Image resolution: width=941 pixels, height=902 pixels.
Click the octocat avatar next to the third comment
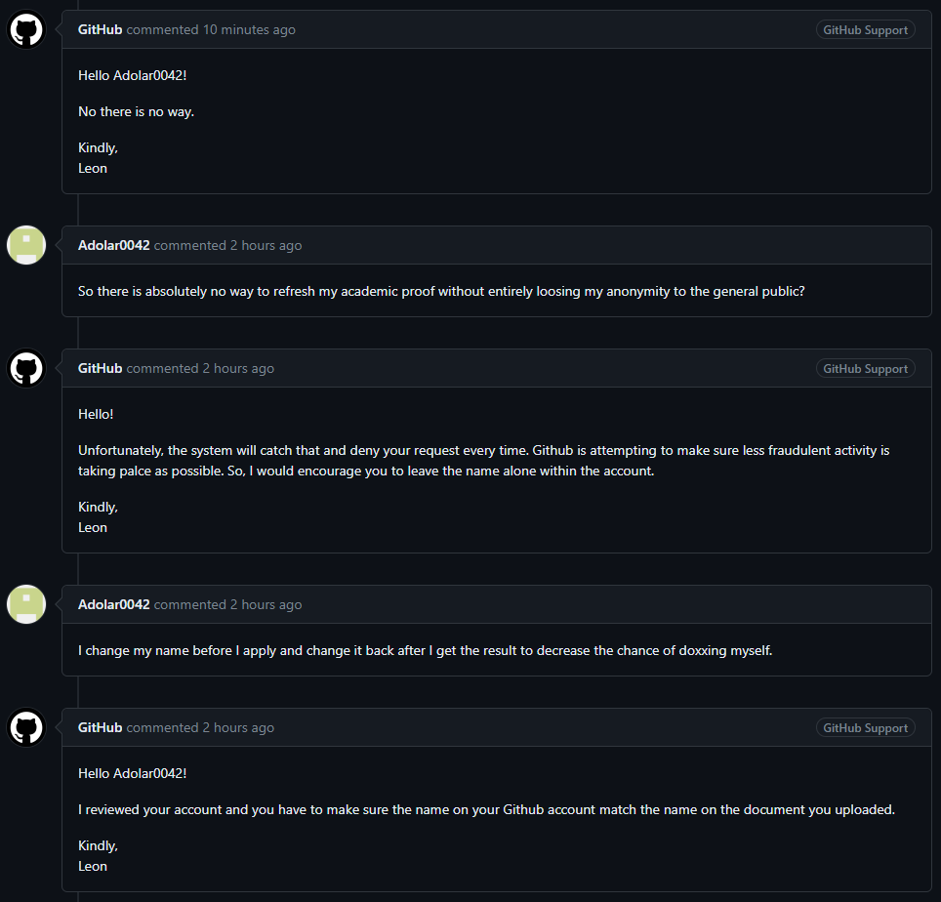25,368
